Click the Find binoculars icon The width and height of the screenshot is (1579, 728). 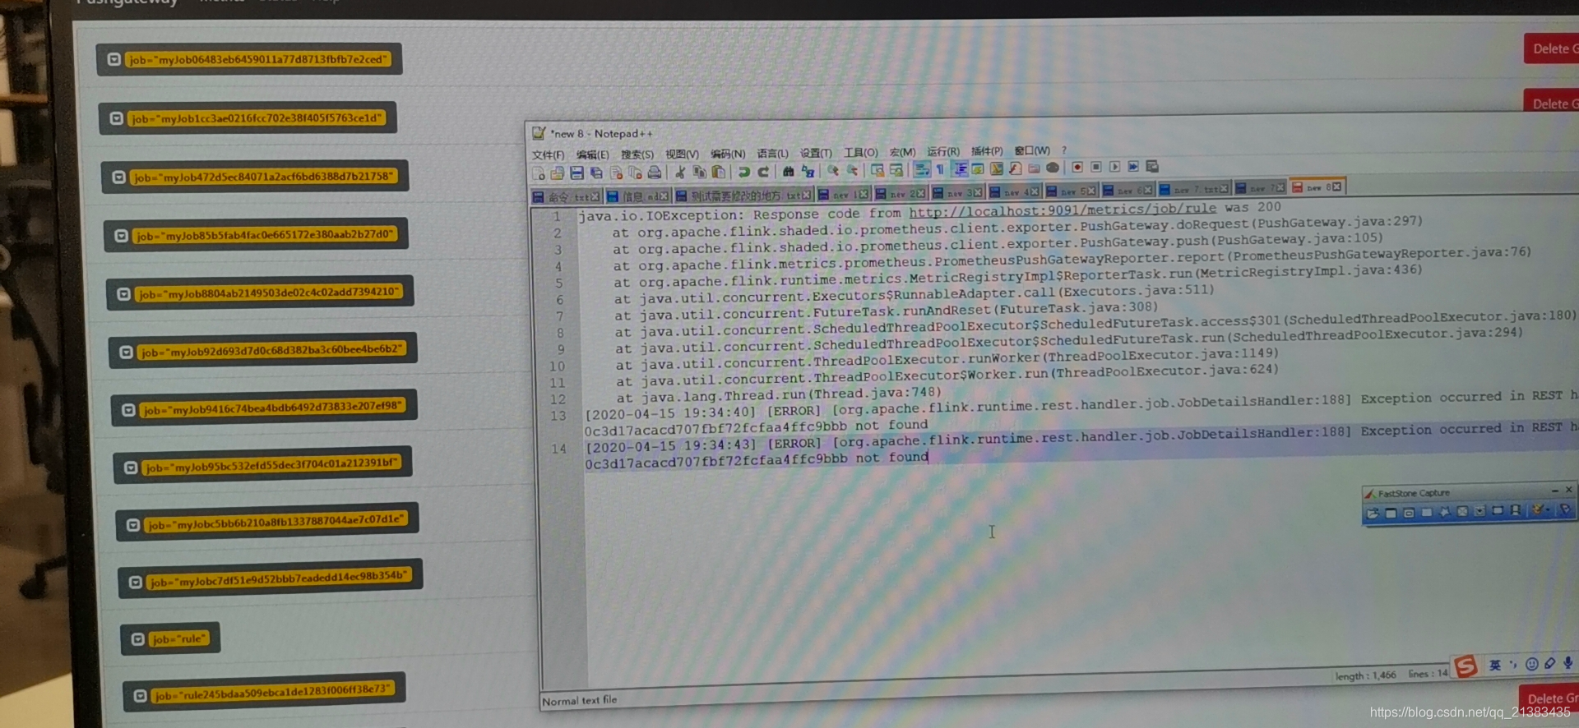(789, 172)
